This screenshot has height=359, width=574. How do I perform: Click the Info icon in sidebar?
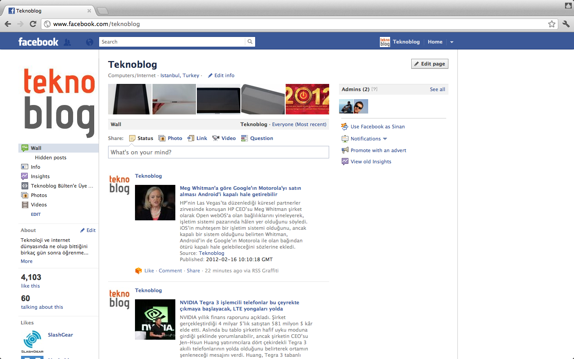tap(25, 167)
